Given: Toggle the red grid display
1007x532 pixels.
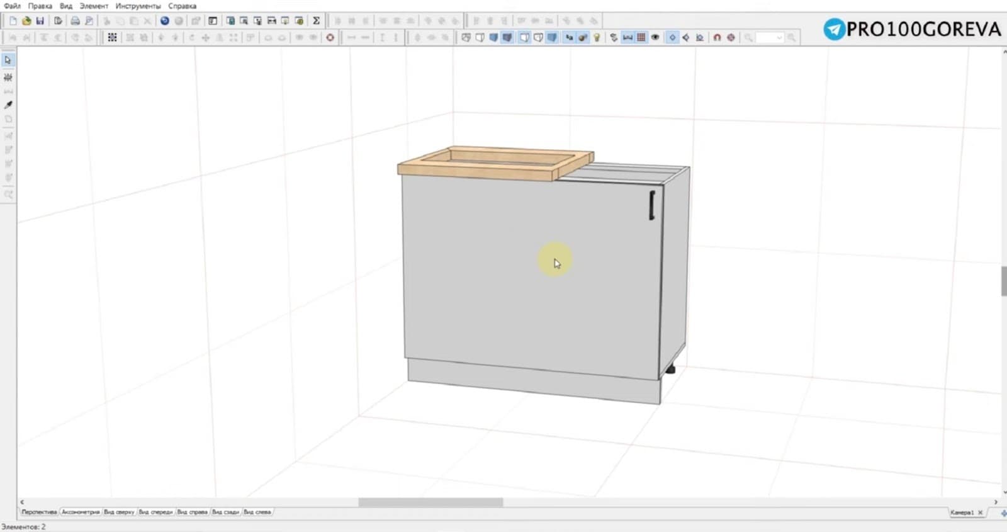Looking at the screenshot, I should click(641, 37).
